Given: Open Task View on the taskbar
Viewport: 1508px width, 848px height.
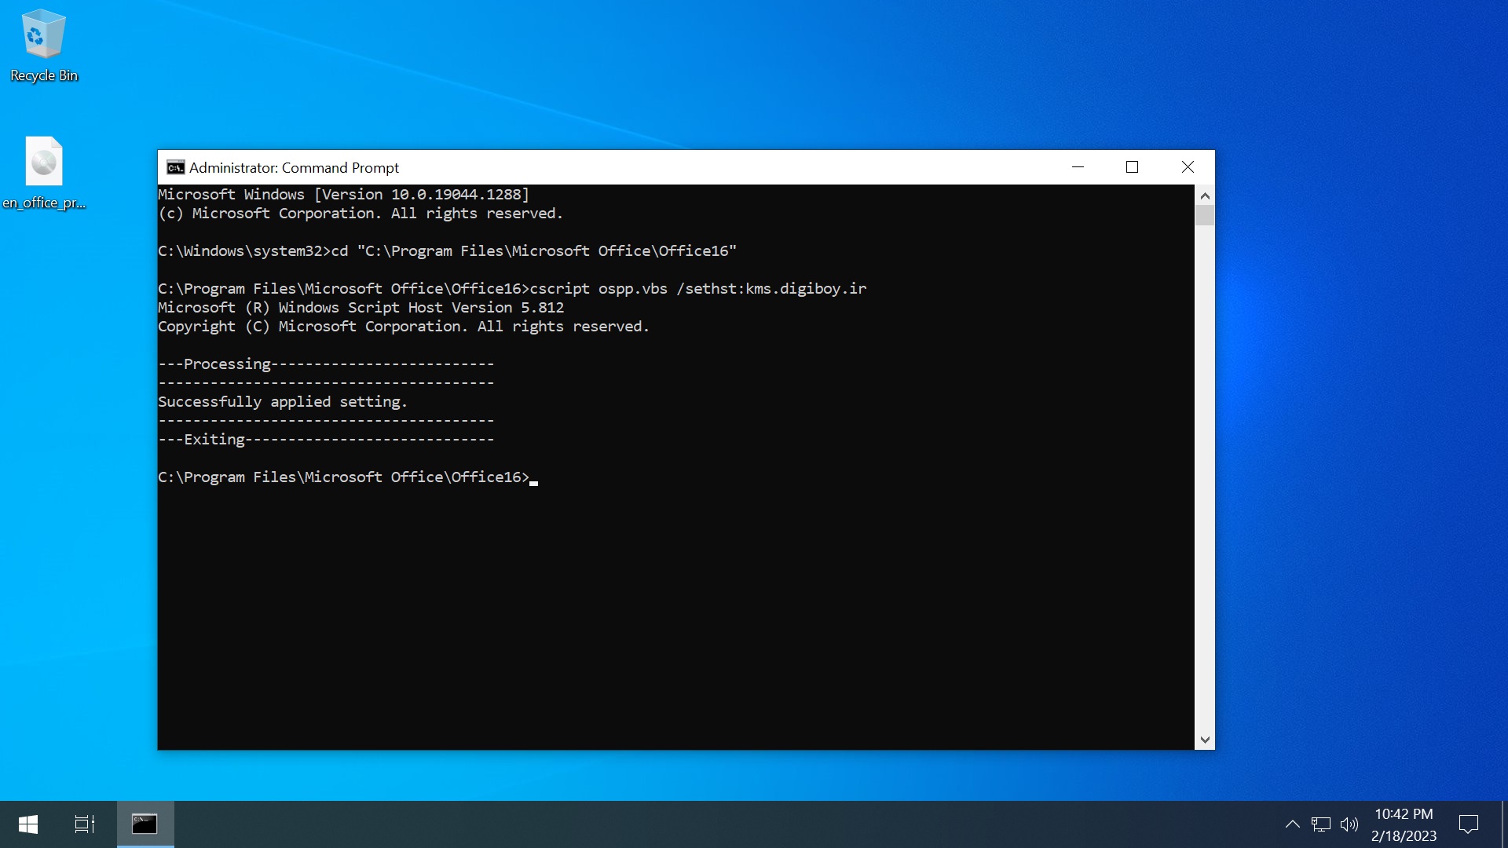Looking at the screenshot, I should coord(85,824).
